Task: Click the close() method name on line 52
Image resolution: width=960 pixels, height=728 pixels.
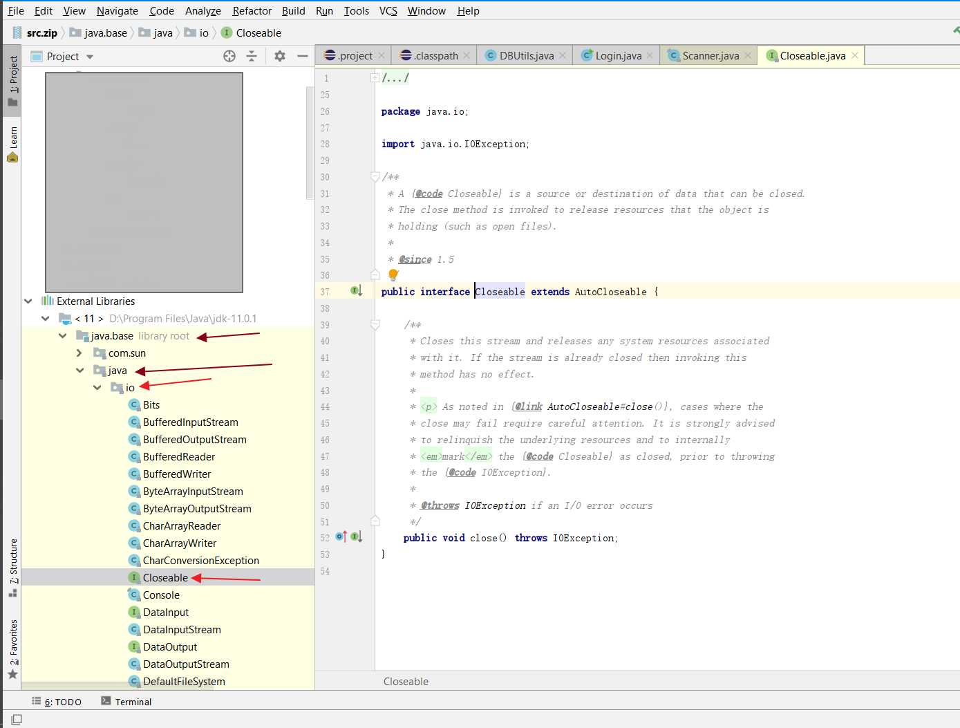Action: [x=483, y=538]
